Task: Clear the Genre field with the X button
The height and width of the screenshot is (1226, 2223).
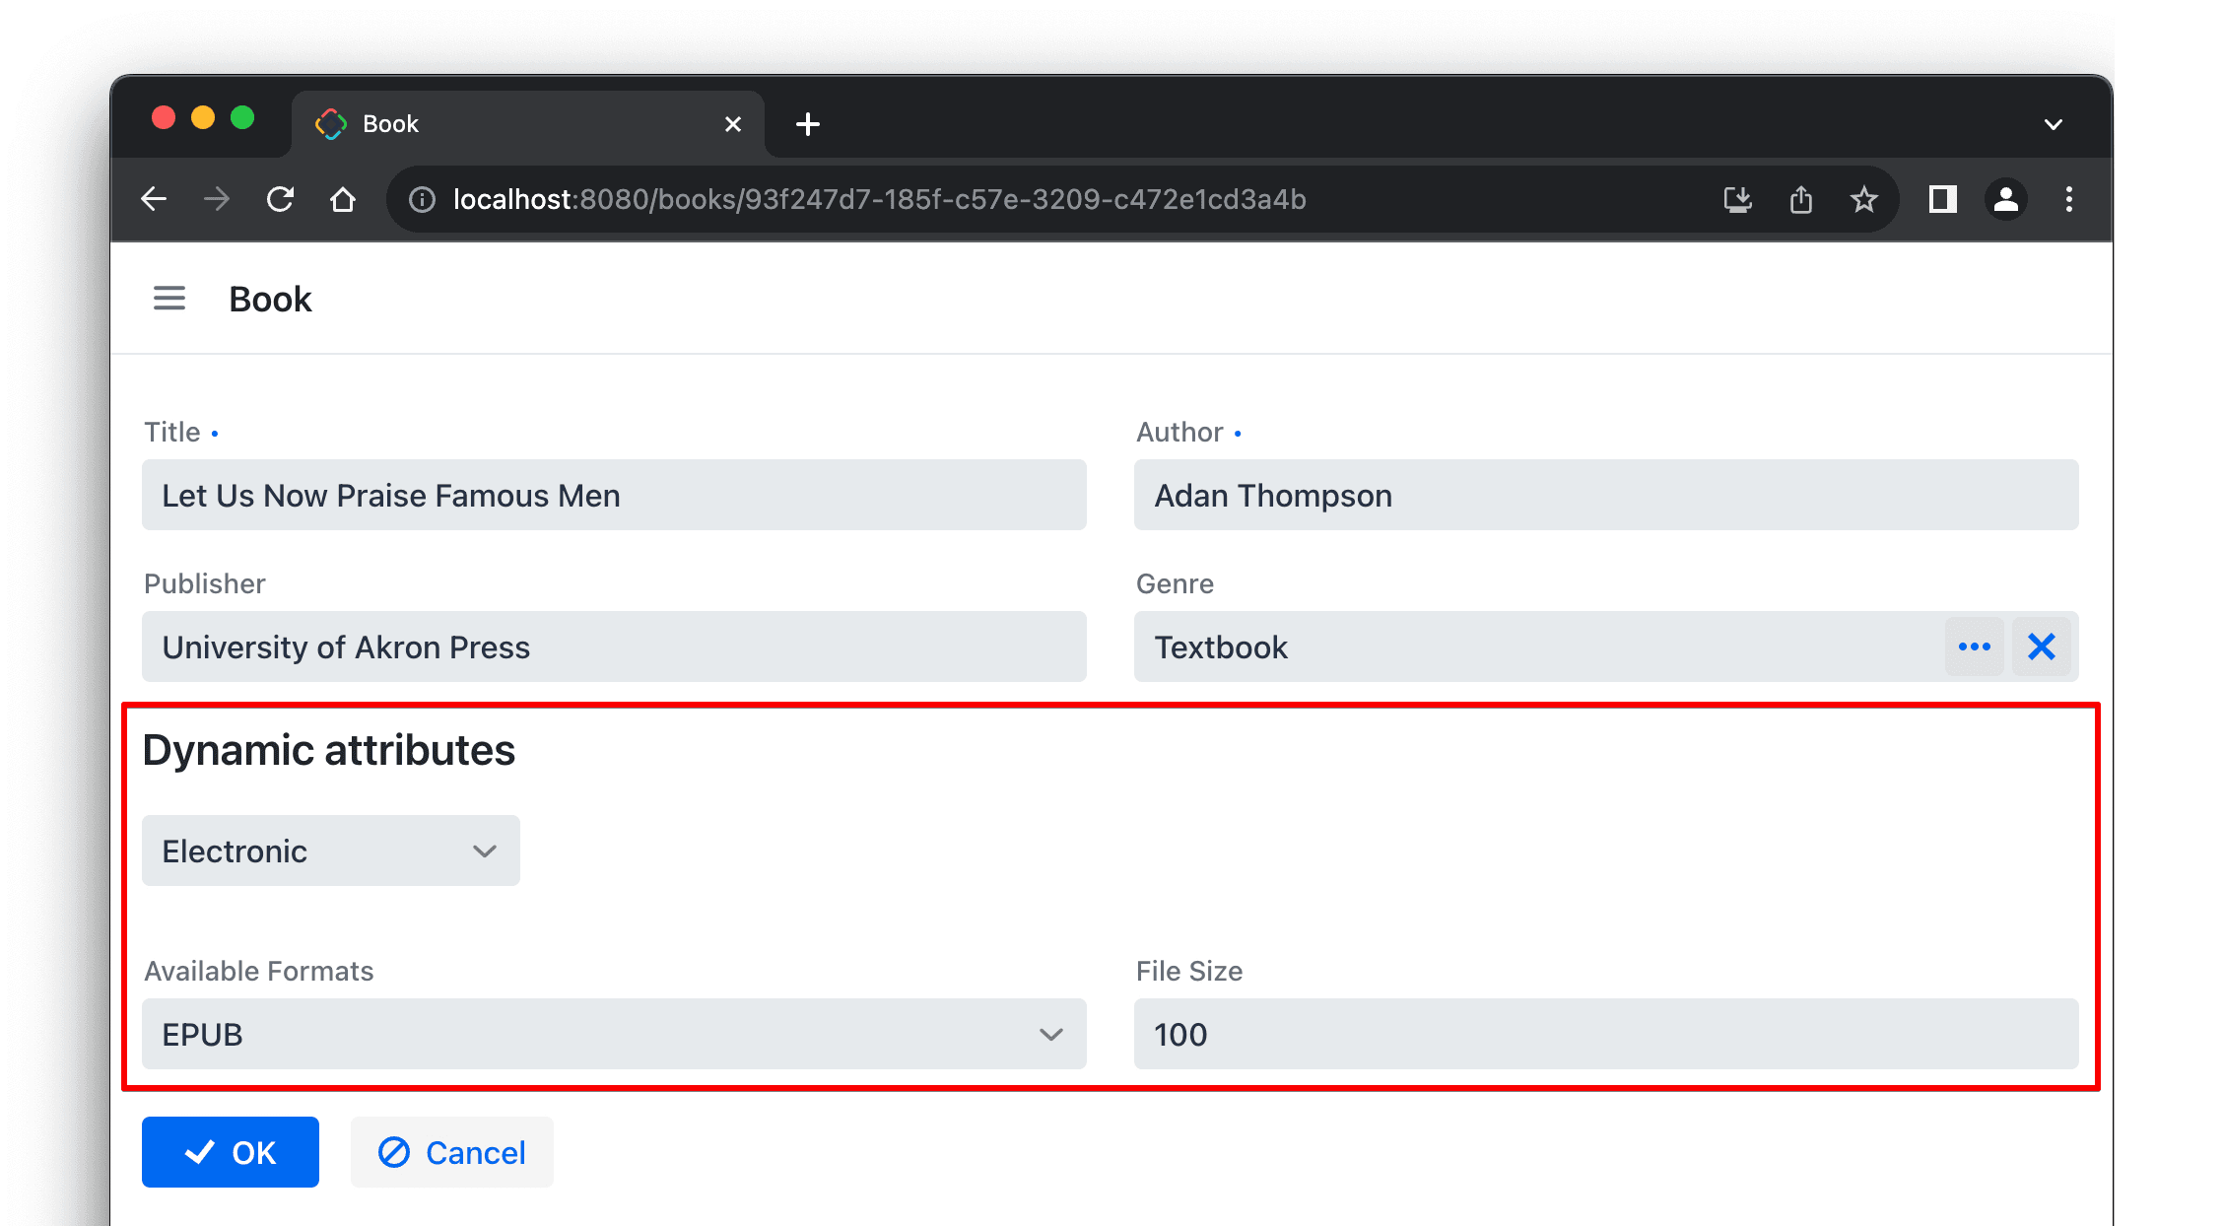Action: [x=2041, y=647]
